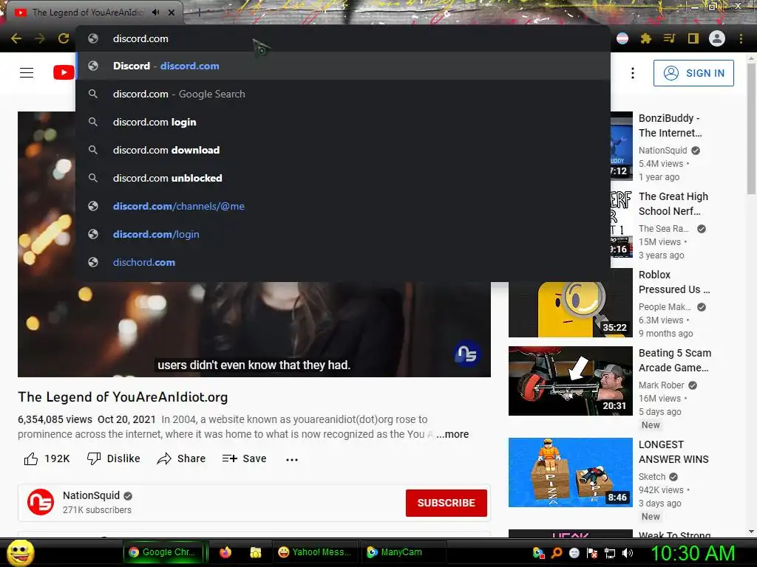This screenshot has width=757, height=567.
Task: Open LONGEST ANSWER WINS thumbnail
Action: point(570,472)
